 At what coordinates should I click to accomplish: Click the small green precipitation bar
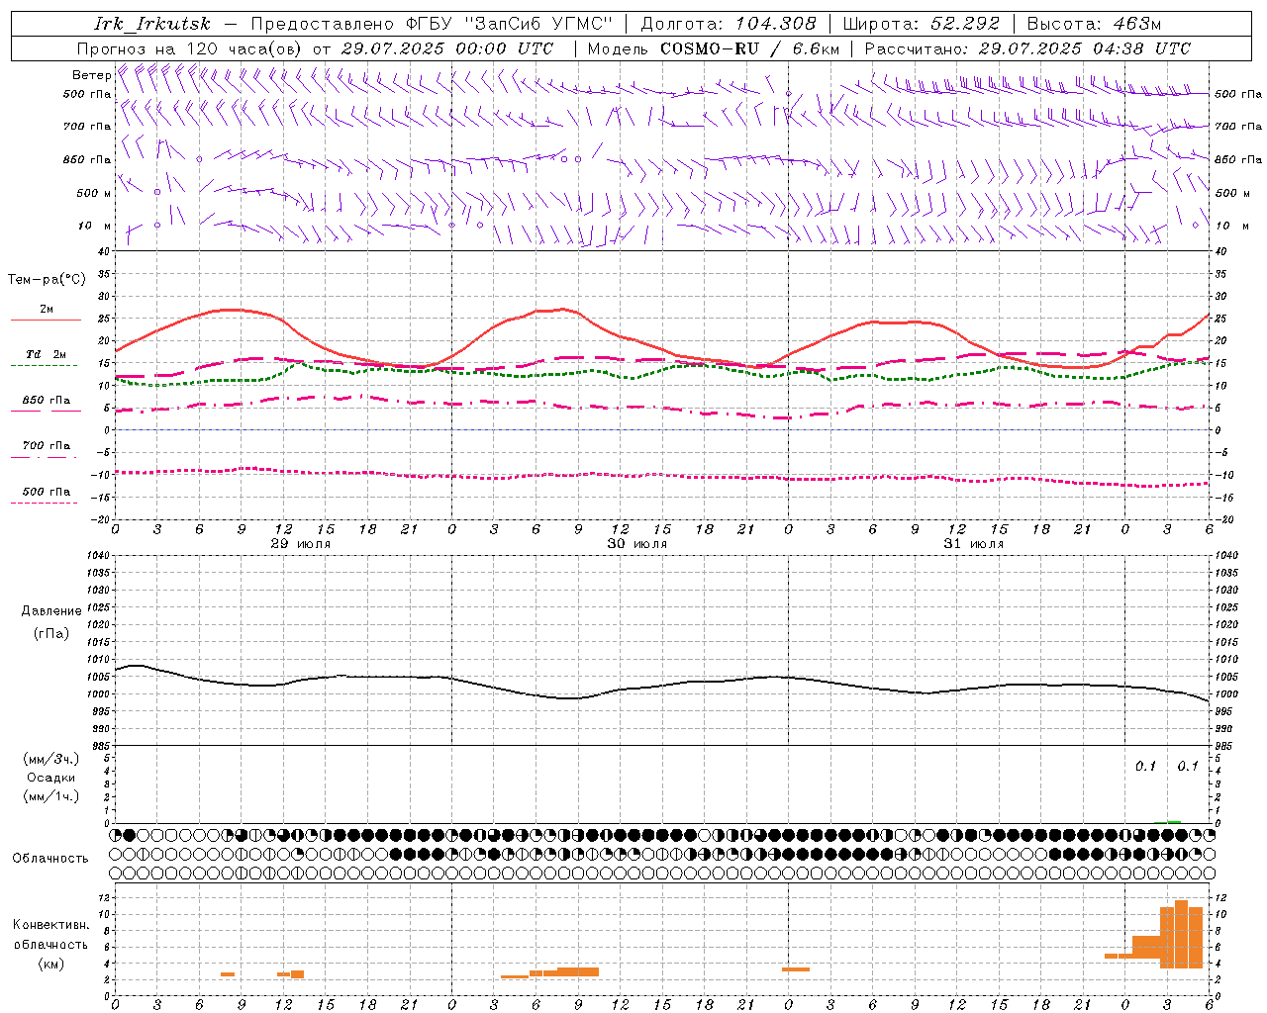click(x=1174, y=821)
